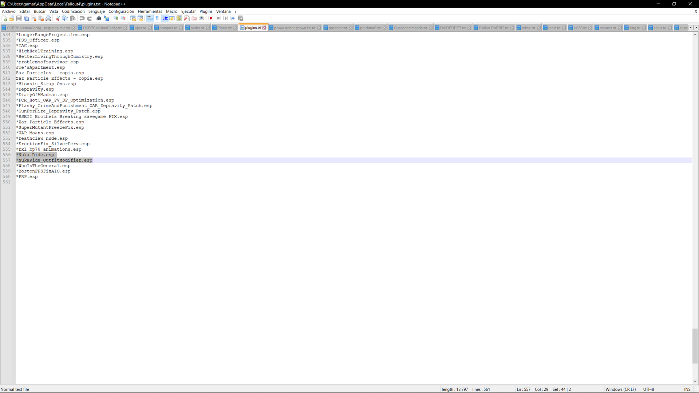Undo the last action via toolbar
Screen dimensions: 699x393
pos(82,18)
